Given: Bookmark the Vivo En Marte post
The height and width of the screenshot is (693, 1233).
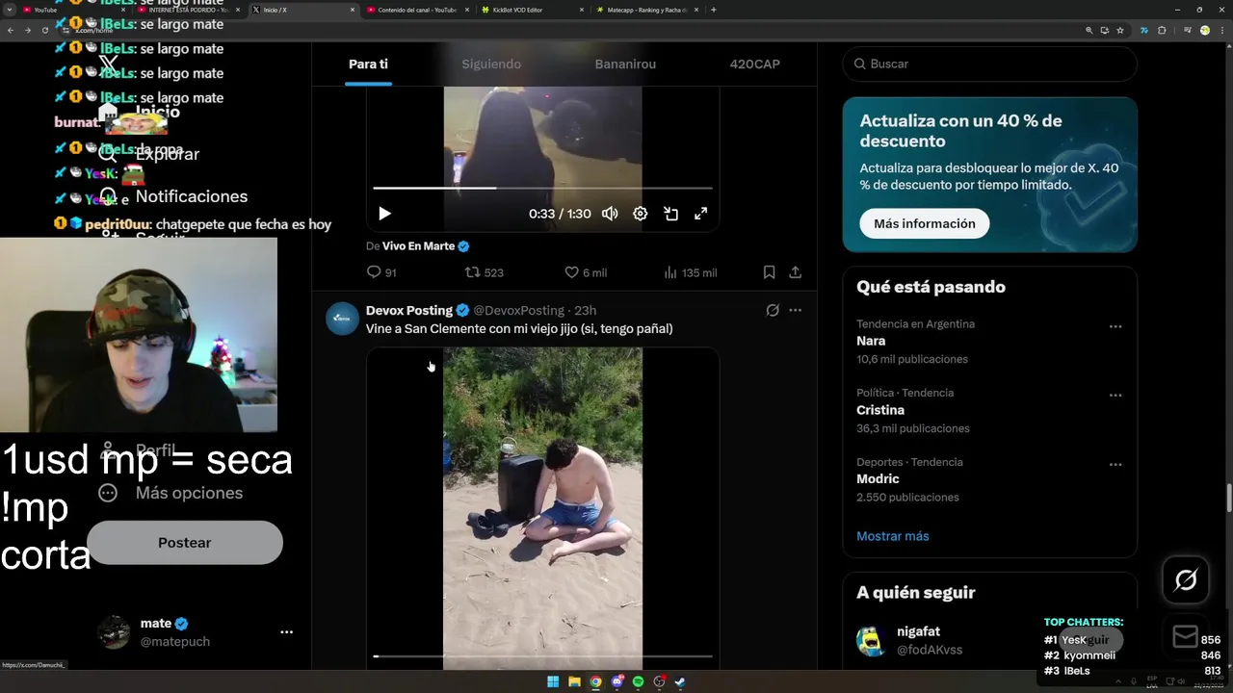Looking at the screenshot, I should [769, 272].
